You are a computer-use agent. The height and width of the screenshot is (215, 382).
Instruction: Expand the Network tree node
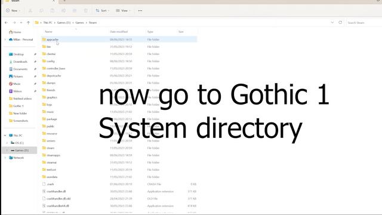coord(5,158)
